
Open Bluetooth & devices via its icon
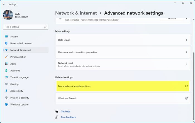[x=6, y=43]
